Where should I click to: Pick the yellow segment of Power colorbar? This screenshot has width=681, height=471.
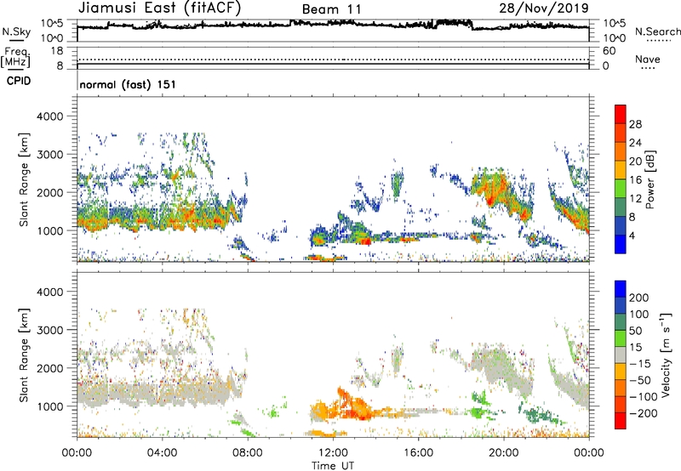click(621, 171)
